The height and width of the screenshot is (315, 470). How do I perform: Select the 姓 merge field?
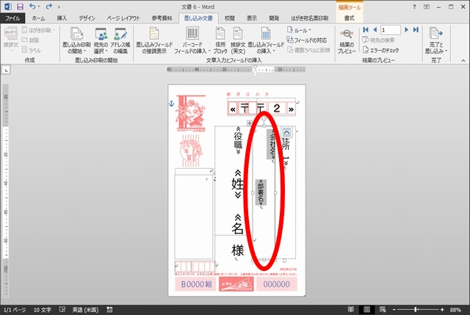237,184
